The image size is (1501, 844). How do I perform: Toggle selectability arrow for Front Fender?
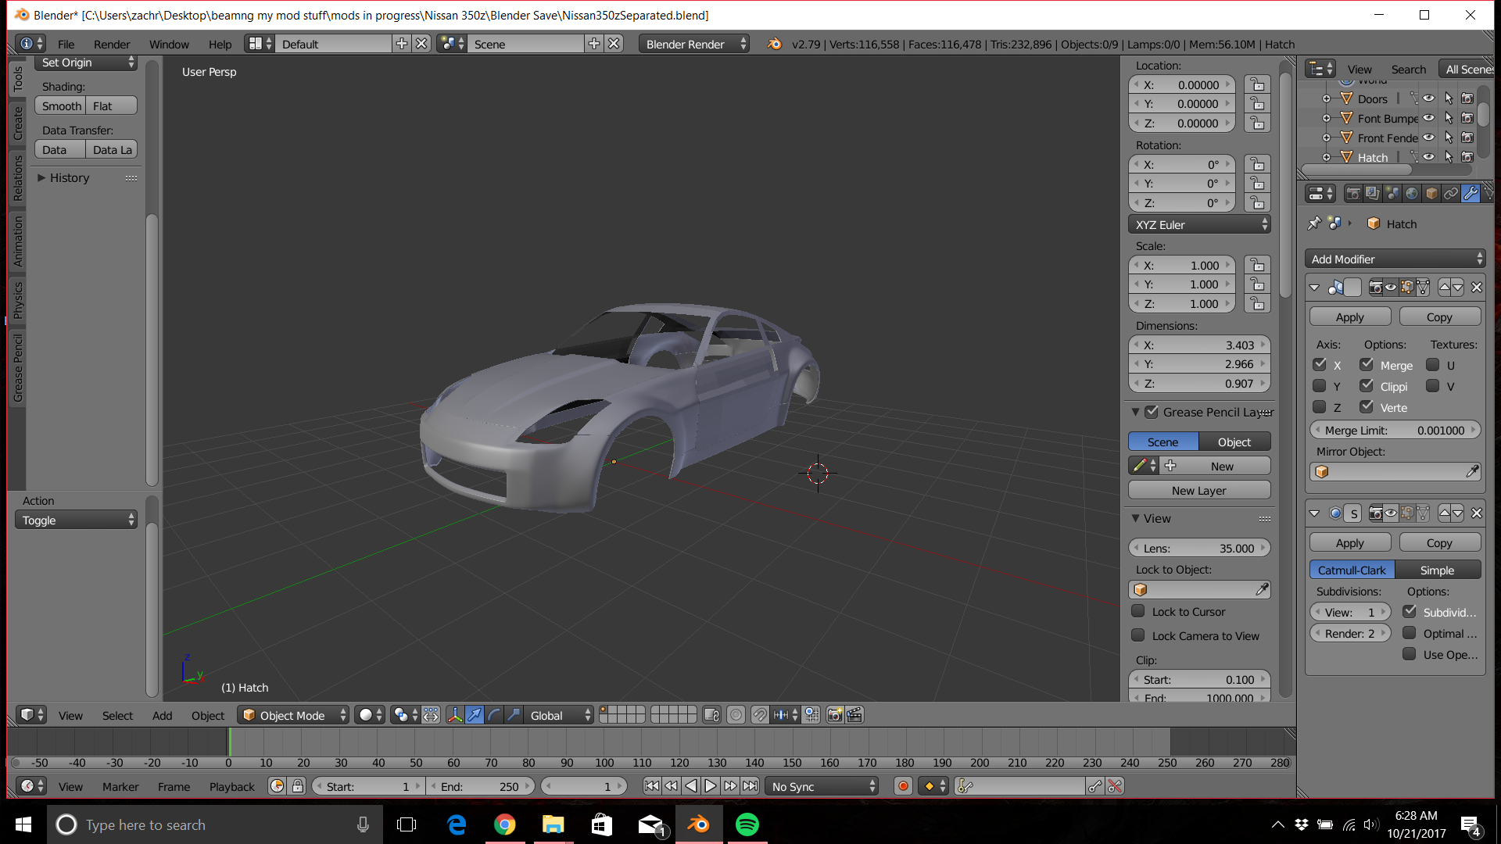pos(1448,138)
